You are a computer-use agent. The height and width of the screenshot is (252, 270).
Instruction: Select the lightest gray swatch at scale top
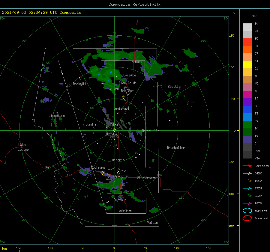point(247,27)
